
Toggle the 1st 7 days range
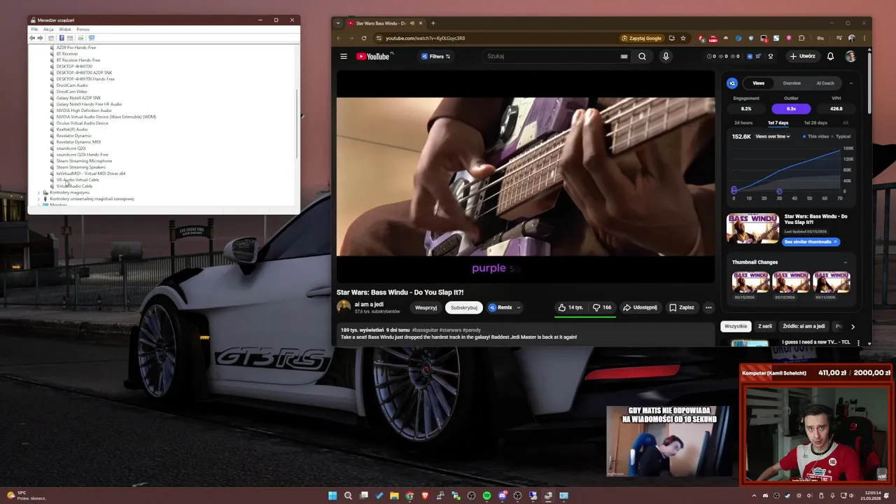[x=778, y=122]
